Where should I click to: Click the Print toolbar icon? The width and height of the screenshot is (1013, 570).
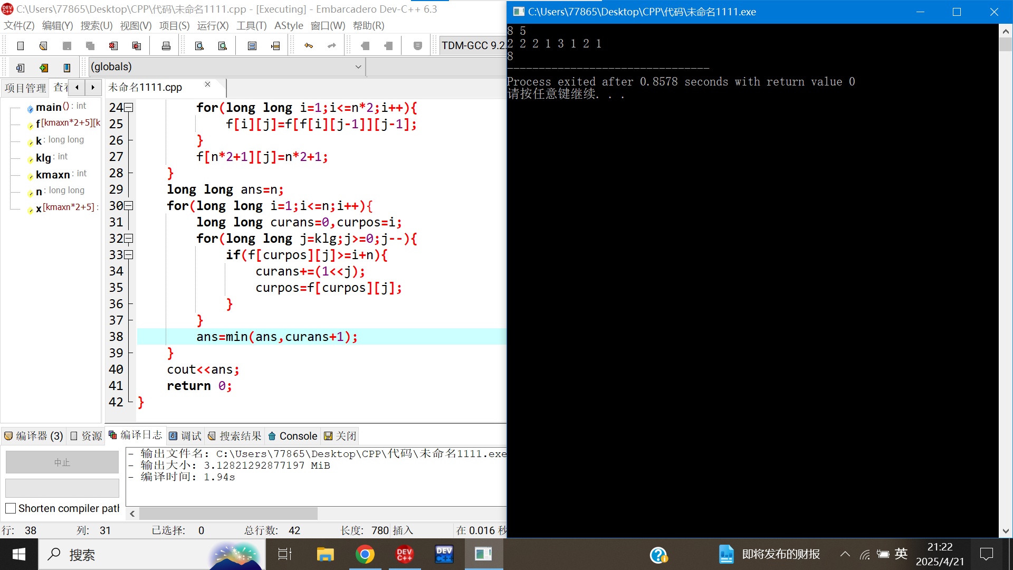pyautogui.click(x=166, y=46)
